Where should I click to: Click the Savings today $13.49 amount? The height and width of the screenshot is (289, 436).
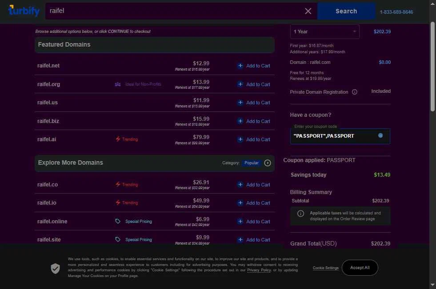[x=382, y=175]
